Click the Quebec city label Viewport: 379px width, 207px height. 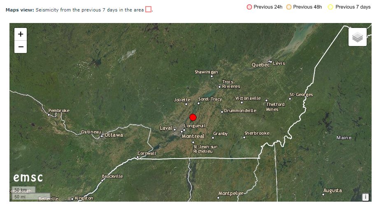click(260, 65)
